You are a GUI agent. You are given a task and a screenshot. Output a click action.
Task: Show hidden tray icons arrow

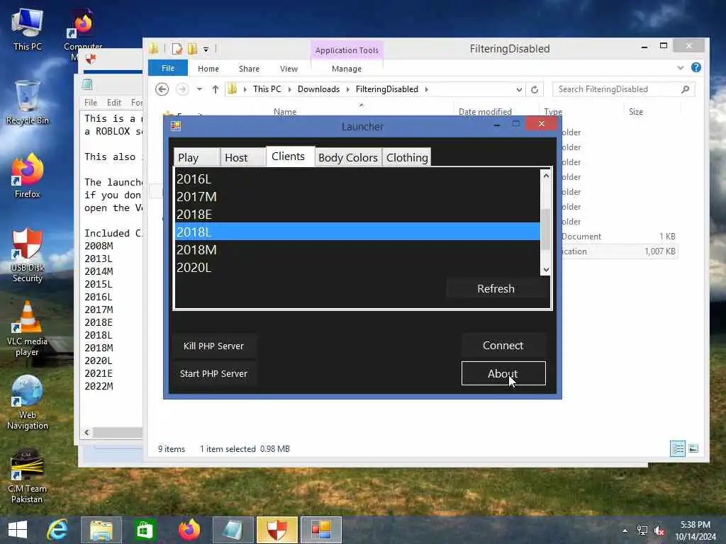[625, 531]
